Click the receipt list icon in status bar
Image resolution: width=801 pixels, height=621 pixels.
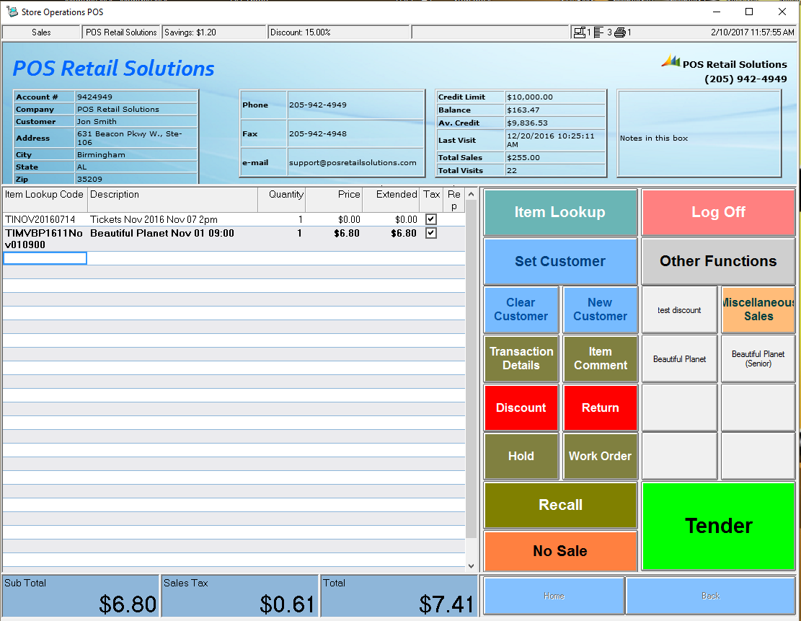(x=598, y=32)
